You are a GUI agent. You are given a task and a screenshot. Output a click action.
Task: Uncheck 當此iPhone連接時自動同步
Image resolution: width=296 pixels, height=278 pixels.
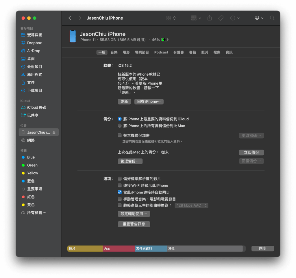120,192
